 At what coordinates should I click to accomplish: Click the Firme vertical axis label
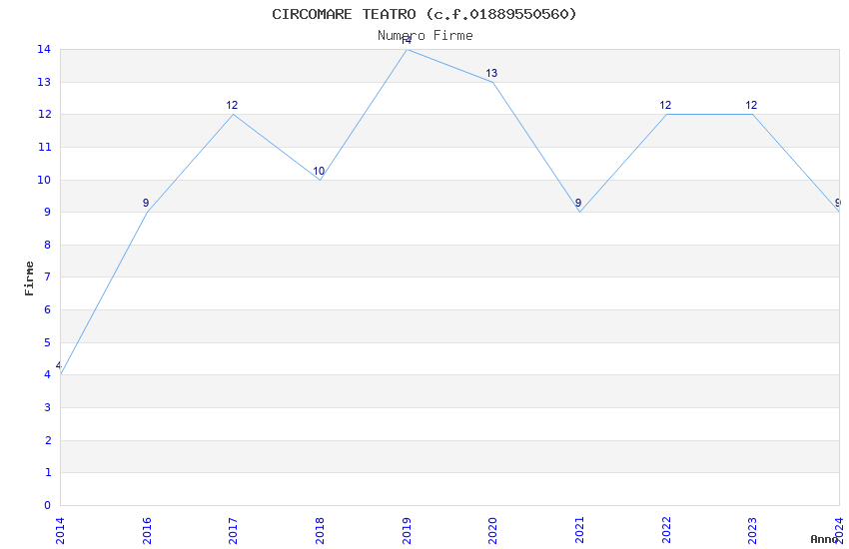point(29,278)
